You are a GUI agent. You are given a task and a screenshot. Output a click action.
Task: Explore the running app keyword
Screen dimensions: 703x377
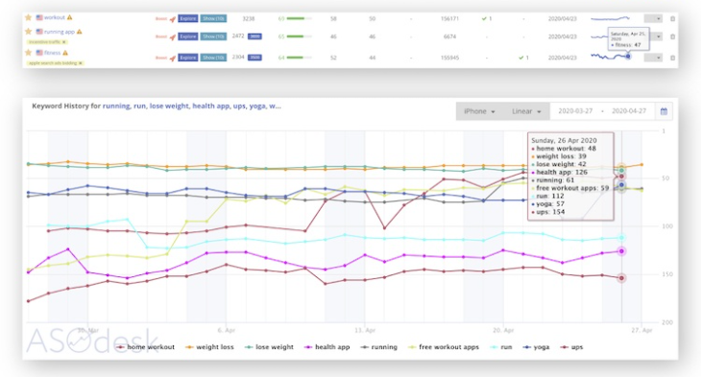pyautogui.click(x=188, y=36)
